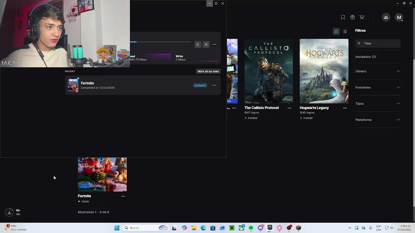Open Hogwarts Legacy cover art
The height and width of the screenshot is (233, 415).
pyautogui.click(x=324, y=71)
